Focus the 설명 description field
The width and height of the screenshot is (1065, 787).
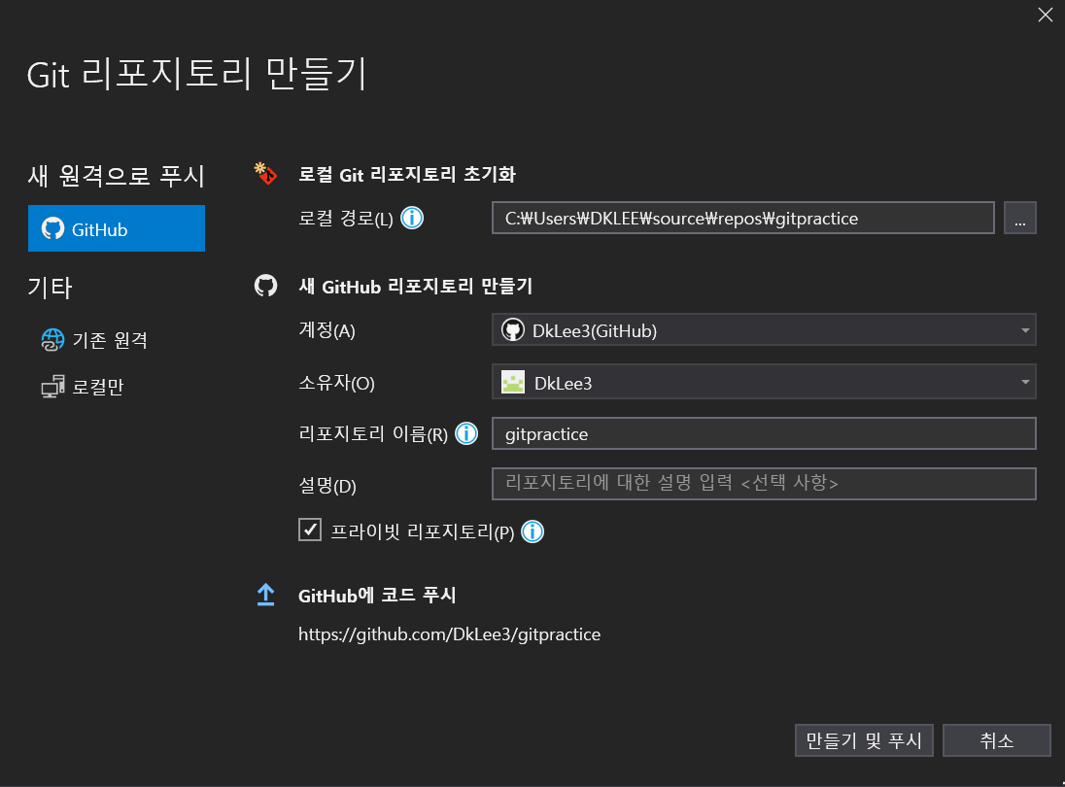tap(764, 484)
